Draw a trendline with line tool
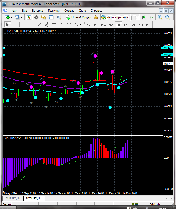This screenshot has height=209, width=176. pos(39,25)
